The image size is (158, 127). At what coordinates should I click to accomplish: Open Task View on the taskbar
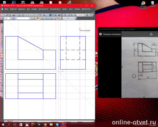point(15,124)
